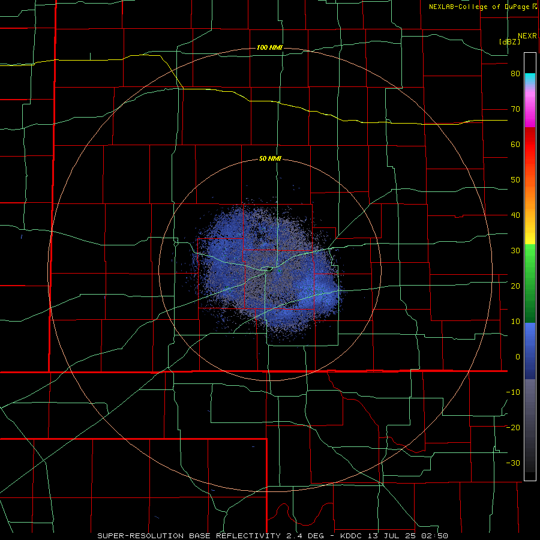Click the -10 value on the dBZ scale
540x540 pixels.
513,392
